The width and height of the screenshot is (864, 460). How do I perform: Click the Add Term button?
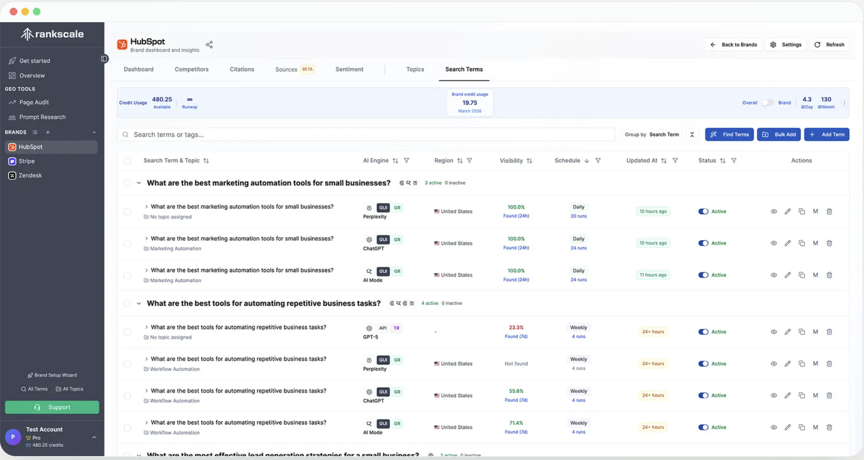pyautogui.click(x=827, y=135)
